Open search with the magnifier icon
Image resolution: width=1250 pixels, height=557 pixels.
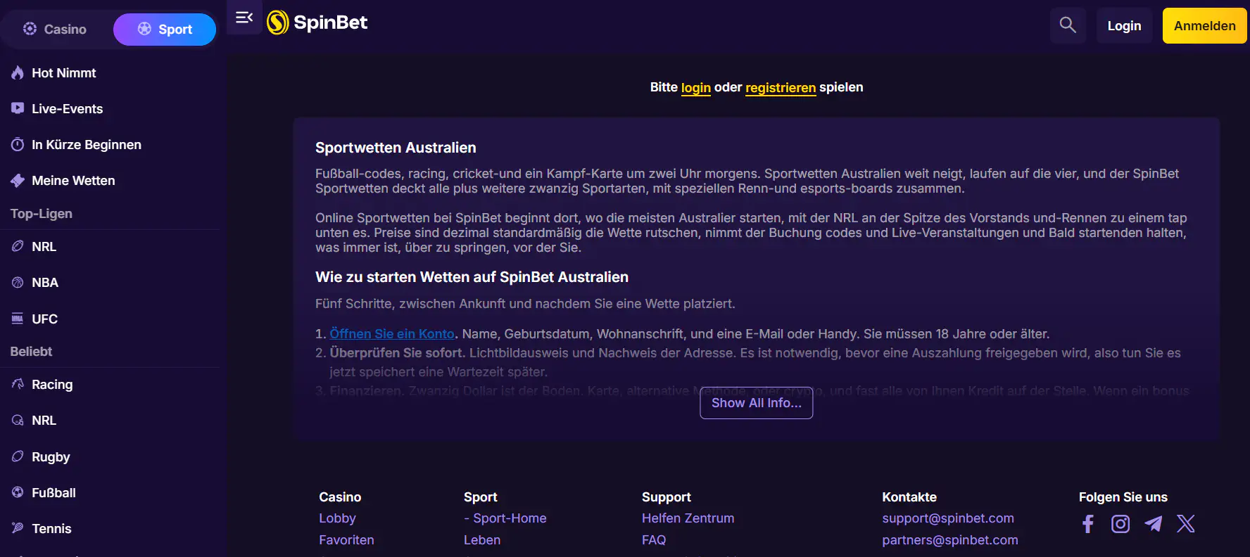coord(1068,25)
